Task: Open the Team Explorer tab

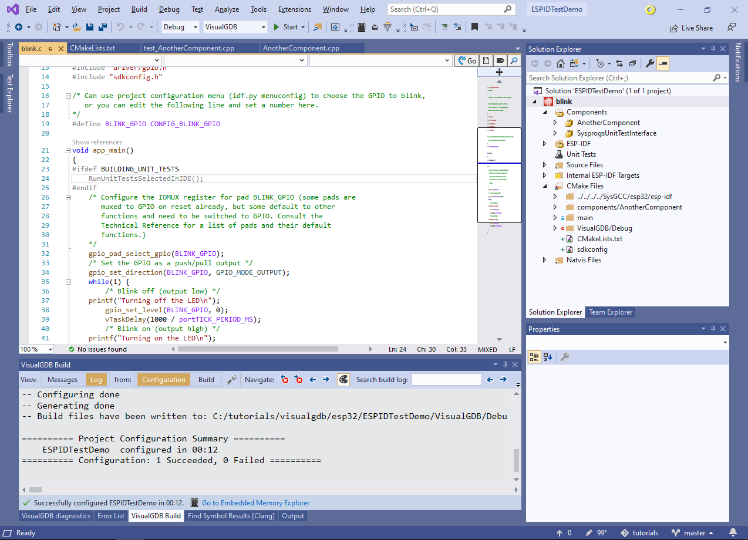Action: point(611,312)
